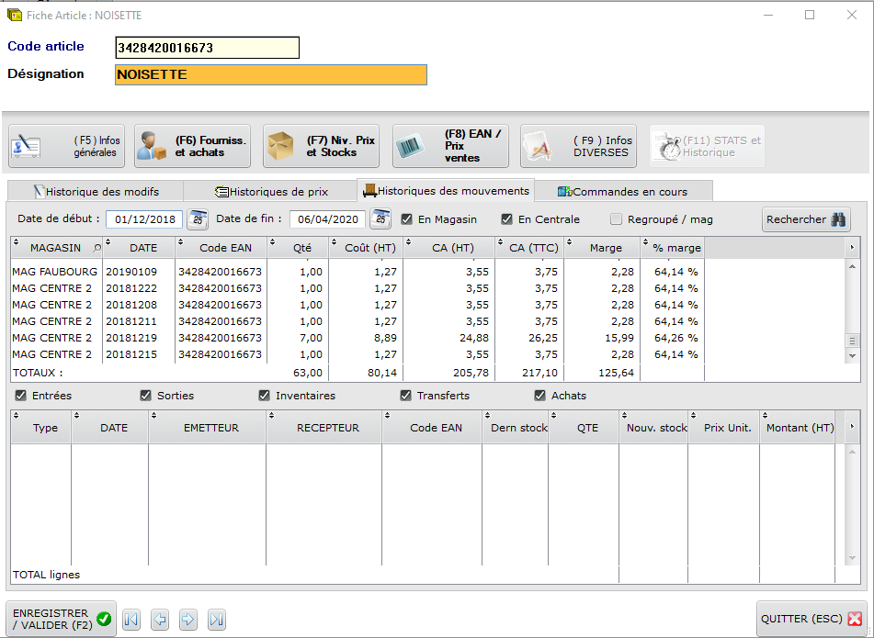
Task: Enable the Regroupé / mag checkbox
Action: (x=617, y=219)
